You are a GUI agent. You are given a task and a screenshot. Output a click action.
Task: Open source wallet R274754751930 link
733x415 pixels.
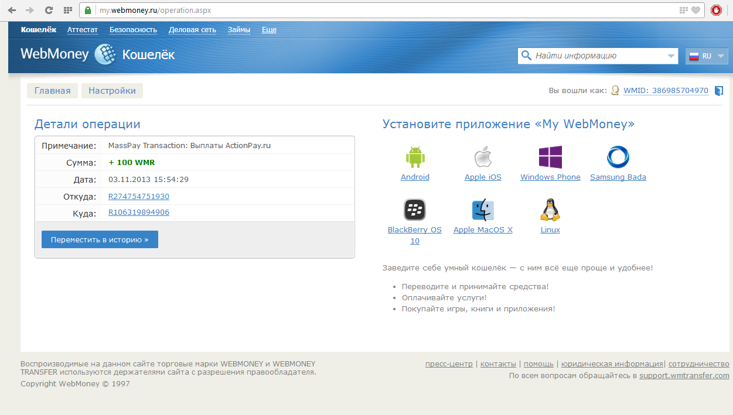click(x=139, y=197)
